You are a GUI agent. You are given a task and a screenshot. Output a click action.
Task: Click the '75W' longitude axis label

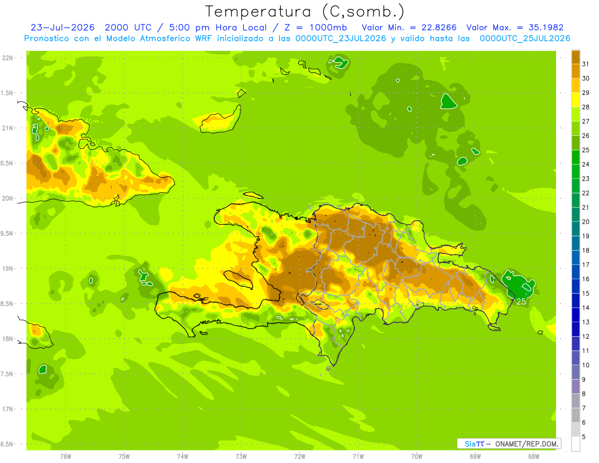(x=124, y=457)
